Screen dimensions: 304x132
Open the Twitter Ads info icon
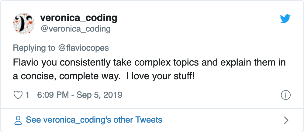click(x=285, y=95)
